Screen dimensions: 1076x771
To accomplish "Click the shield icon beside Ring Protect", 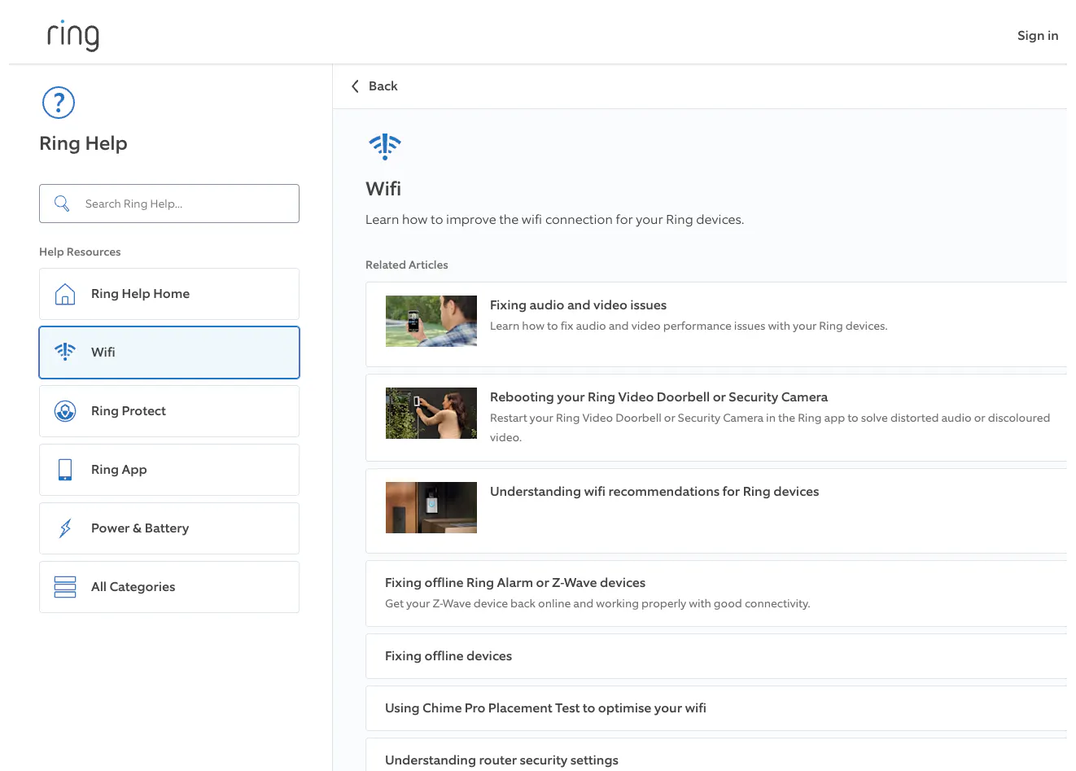I will [65, 411].
